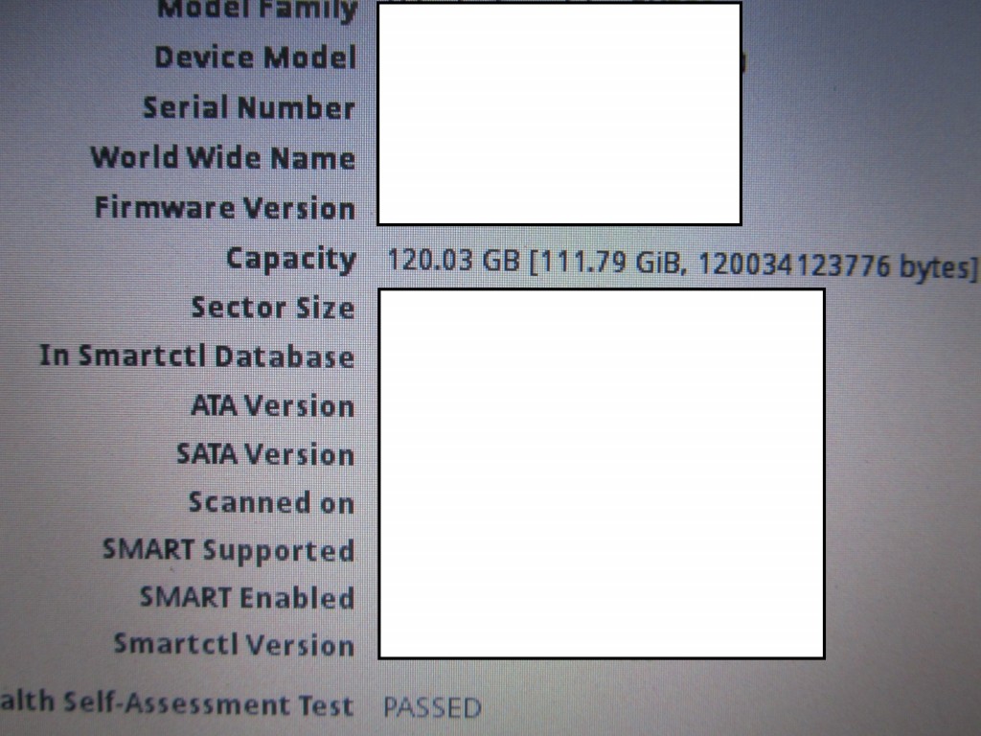Click the Scanned on label

coord(271,502)
